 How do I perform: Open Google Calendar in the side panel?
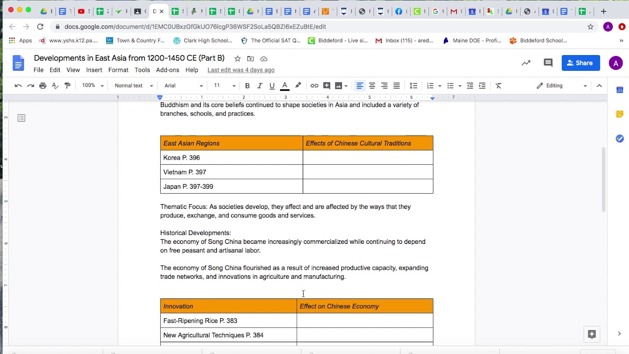click(x=620, y=89)
